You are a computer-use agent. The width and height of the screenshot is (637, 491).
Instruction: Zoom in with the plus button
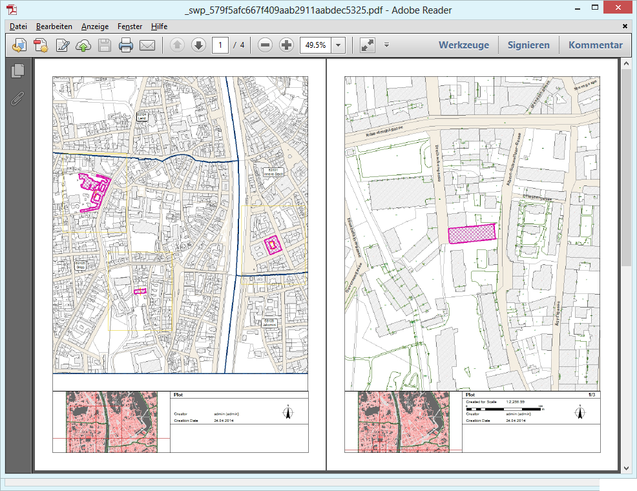coord(286,45)
